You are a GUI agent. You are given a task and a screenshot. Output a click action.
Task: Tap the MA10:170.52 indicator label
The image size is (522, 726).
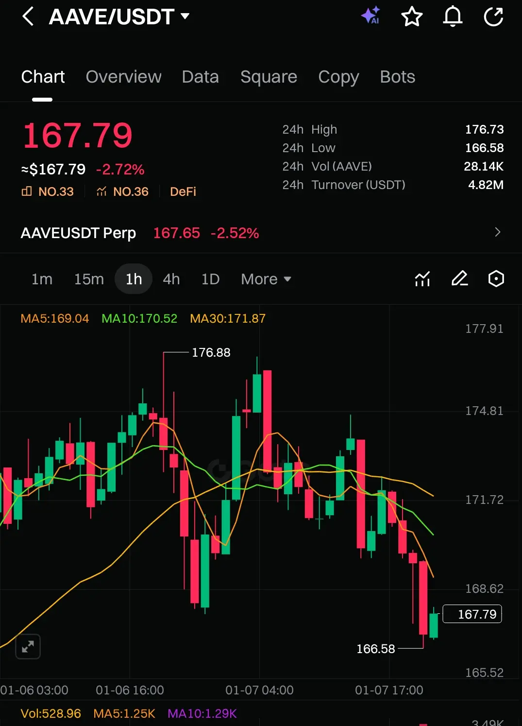click(139, 318)
